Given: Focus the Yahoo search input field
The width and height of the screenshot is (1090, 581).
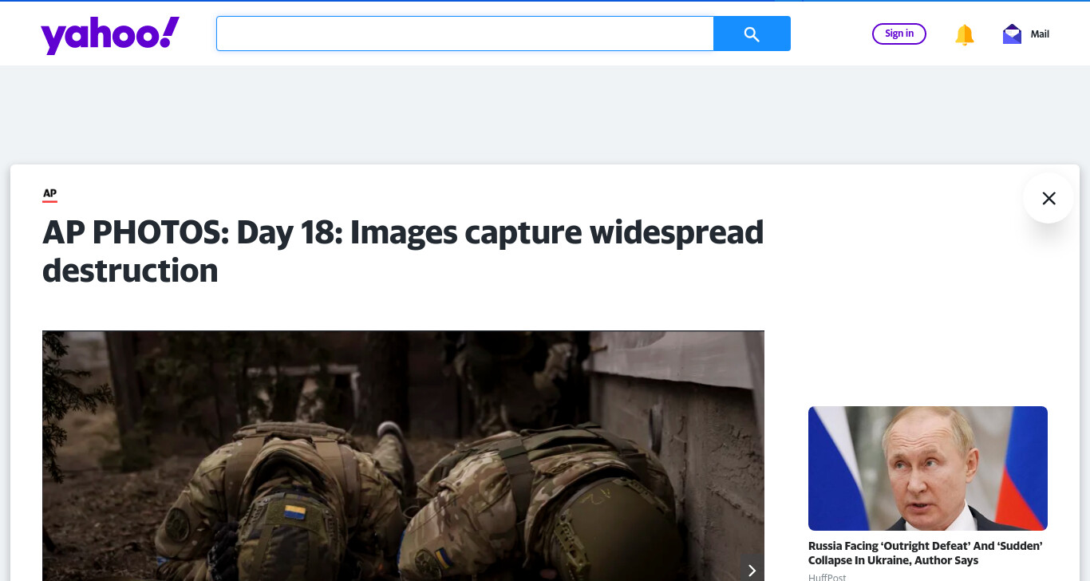Looking at the screenshot, I should pos(464,34).
